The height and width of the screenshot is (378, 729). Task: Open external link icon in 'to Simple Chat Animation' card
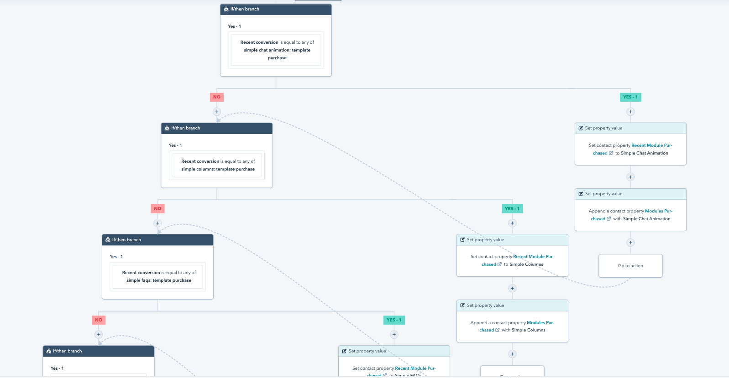coord(611,153)
